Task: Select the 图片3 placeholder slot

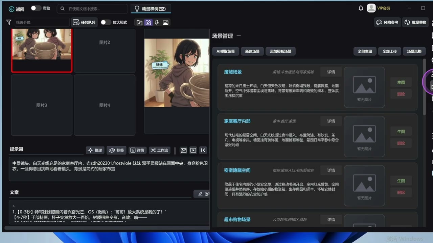Action: [x=42, y=105]
